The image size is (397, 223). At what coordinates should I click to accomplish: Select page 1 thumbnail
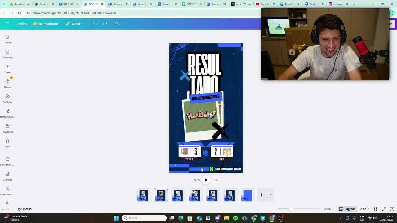point(144,195)
